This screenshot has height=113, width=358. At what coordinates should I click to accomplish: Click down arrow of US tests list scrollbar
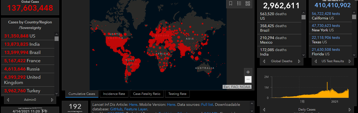point(354,55)
